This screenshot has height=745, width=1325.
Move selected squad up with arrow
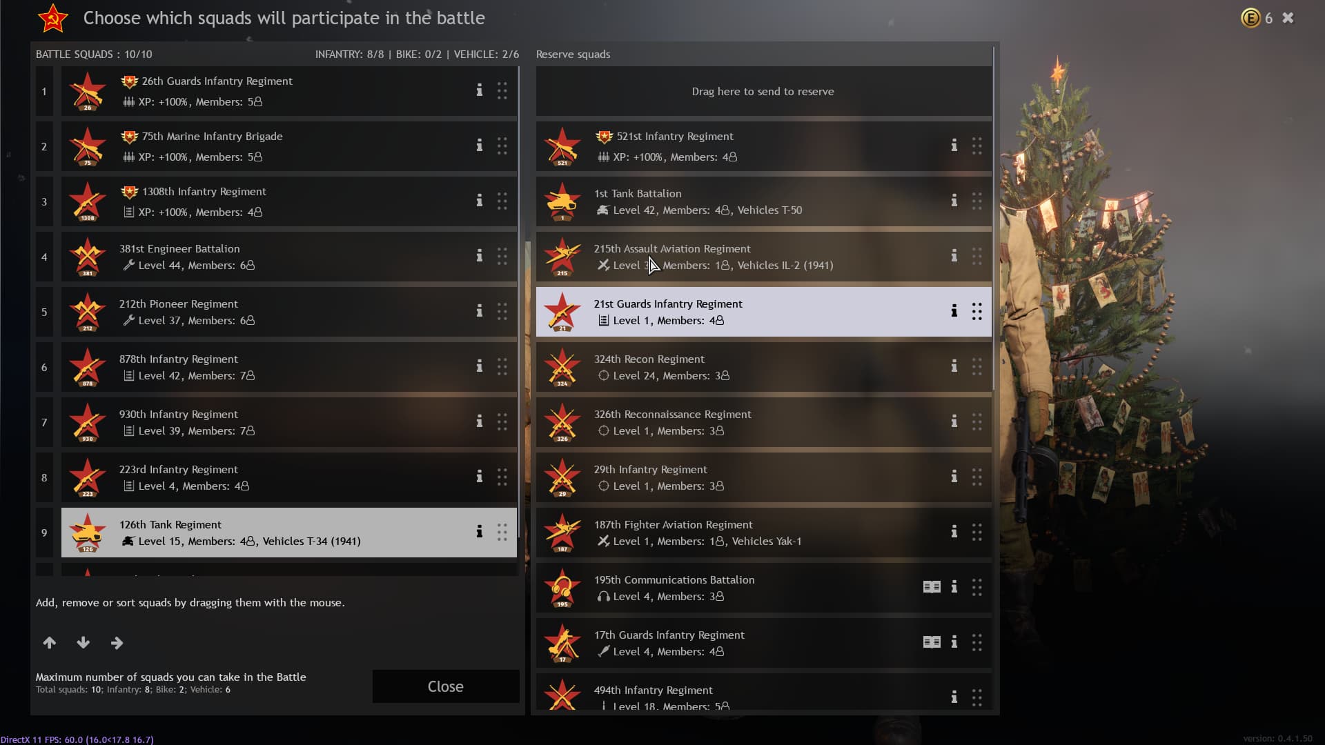coord(50,643)
